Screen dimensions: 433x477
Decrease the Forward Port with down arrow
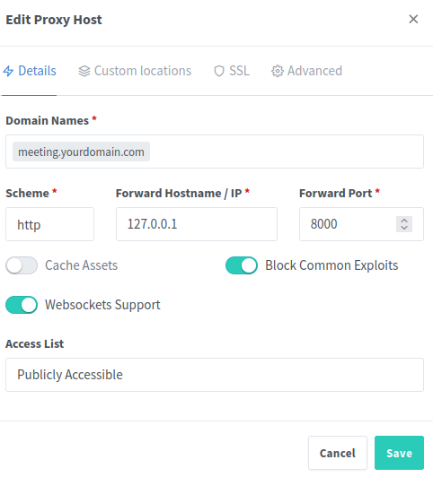[x=404, y=228]
